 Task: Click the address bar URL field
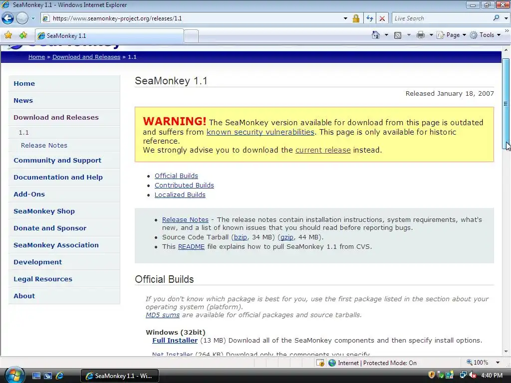pyautogui.click(x=196, y=18)
